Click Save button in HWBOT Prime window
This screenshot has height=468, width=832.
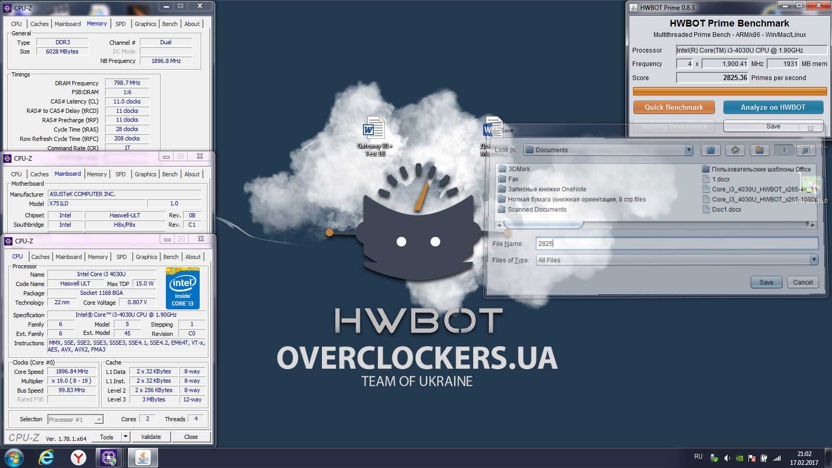(773, 126)
